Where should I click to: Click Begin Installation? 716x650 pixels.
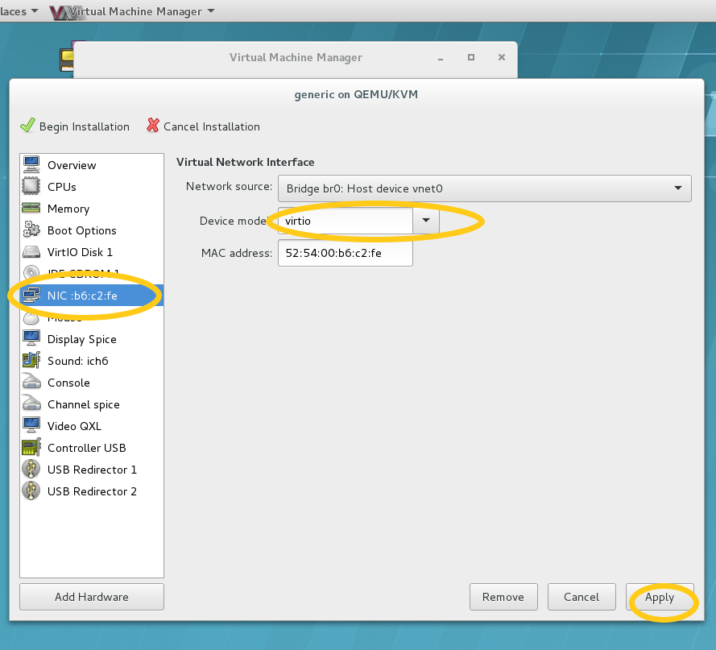point(75,126)
